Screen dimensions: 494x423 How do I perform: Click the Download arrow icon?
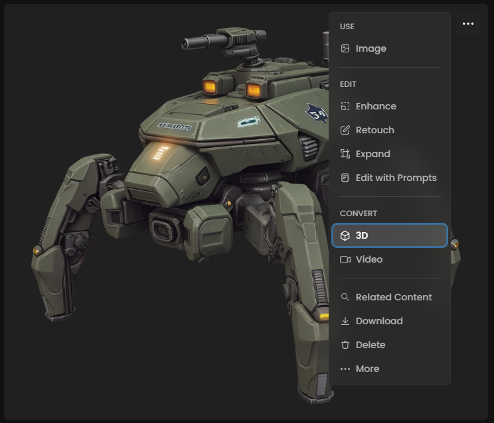click(x=345, y=321)
